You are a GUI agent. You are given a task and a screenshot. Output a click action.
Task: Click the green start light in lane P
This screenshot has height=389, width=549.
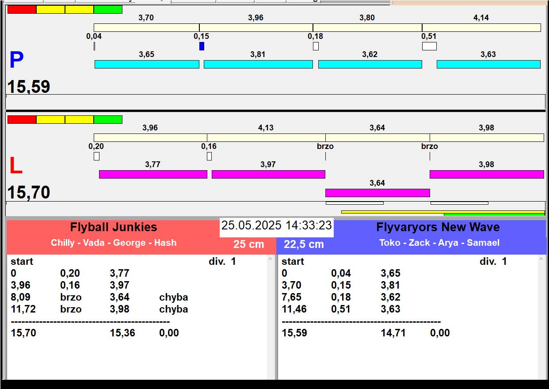[108, 9]
